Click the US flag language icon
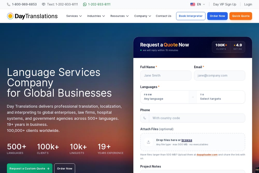Image resolution: width=259 pixels, height=173 pixels. click(193, 4)
